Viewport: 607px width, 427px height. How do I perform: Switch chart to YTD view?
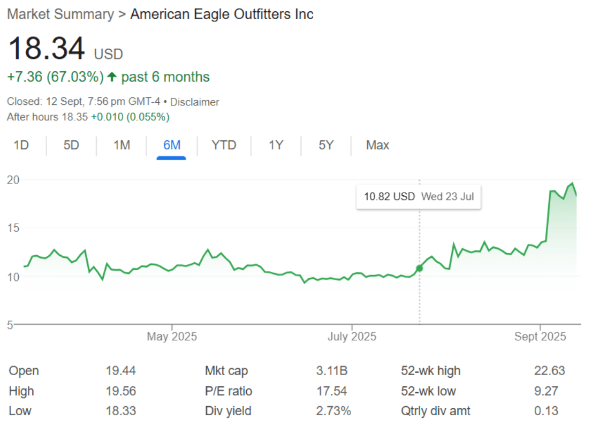pyautogui.click(x=223, y=145)
